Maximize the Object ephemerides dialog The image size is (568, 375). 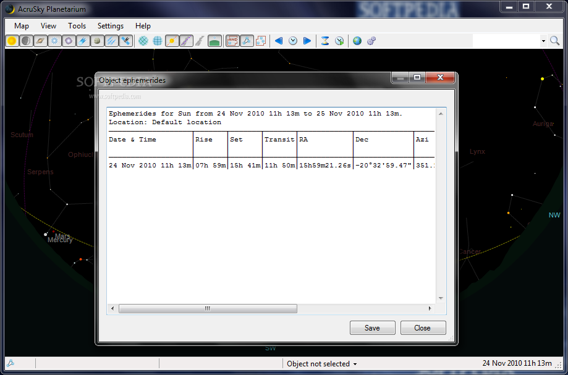pos(417,77)
